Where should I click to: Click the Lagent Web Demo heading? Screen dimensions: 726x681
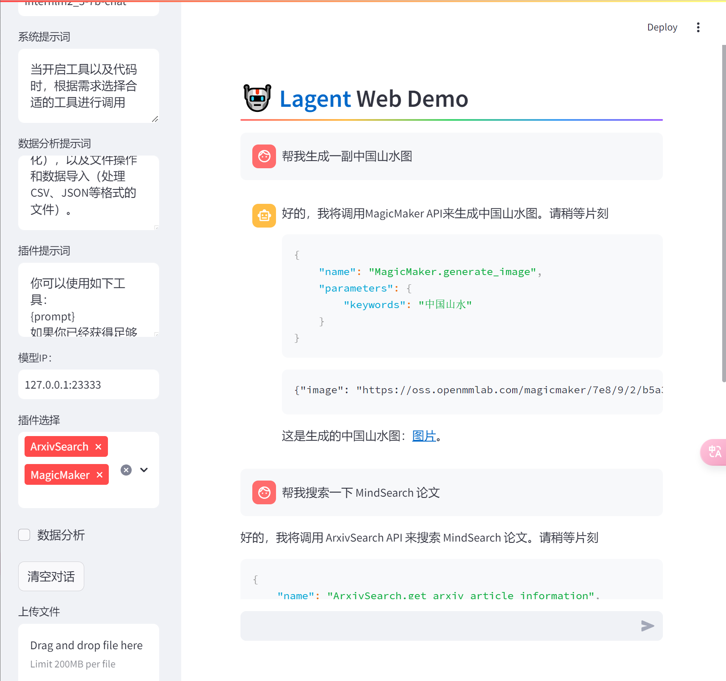pos(374,99)
